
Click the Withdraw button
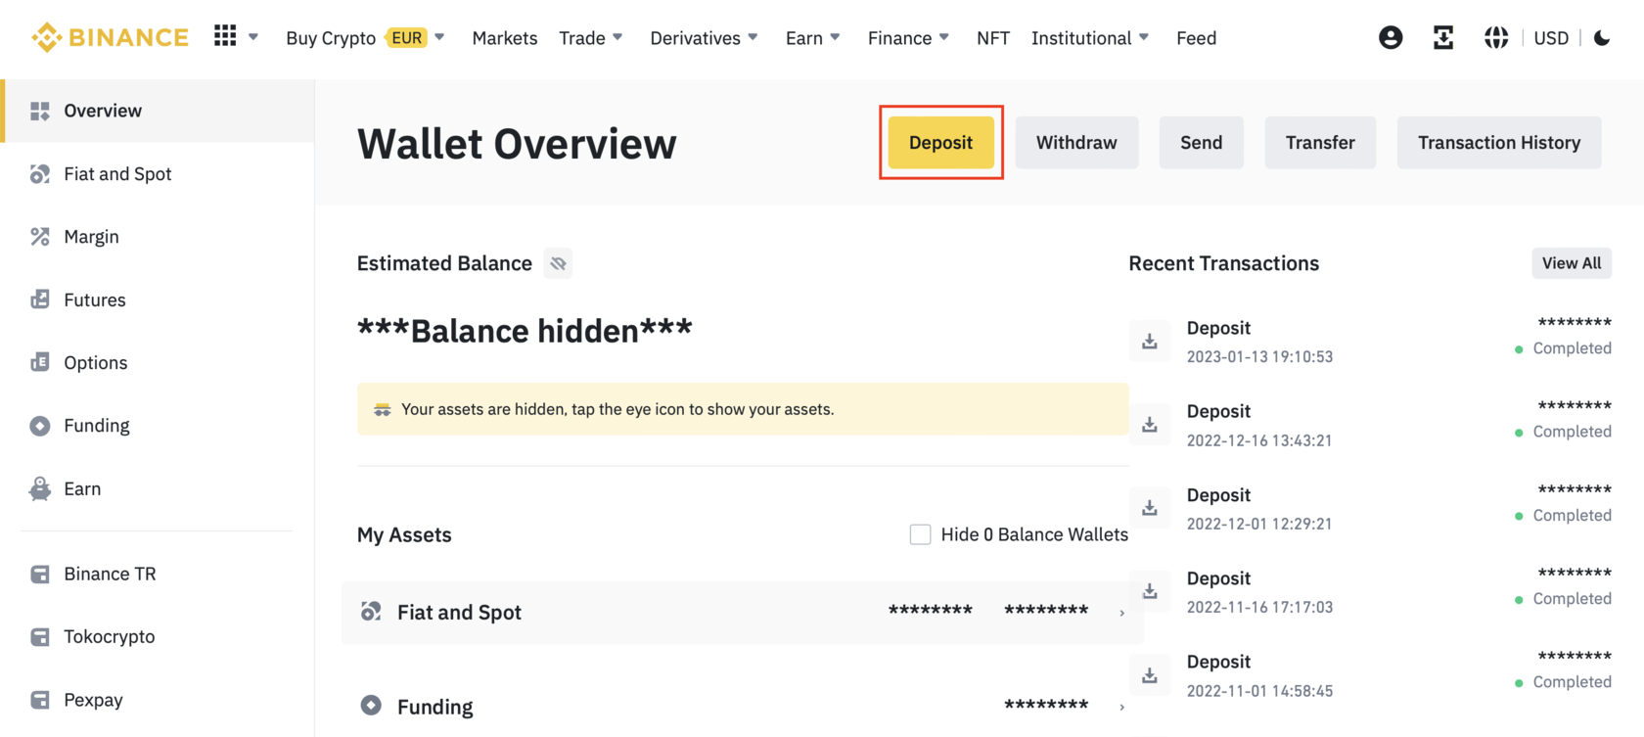(x=1076, y=142)
